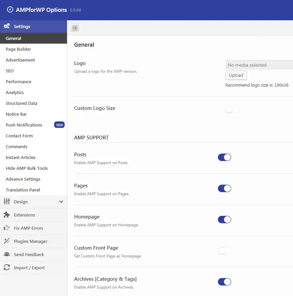Disable AMP support on Posts

point(224,157)
